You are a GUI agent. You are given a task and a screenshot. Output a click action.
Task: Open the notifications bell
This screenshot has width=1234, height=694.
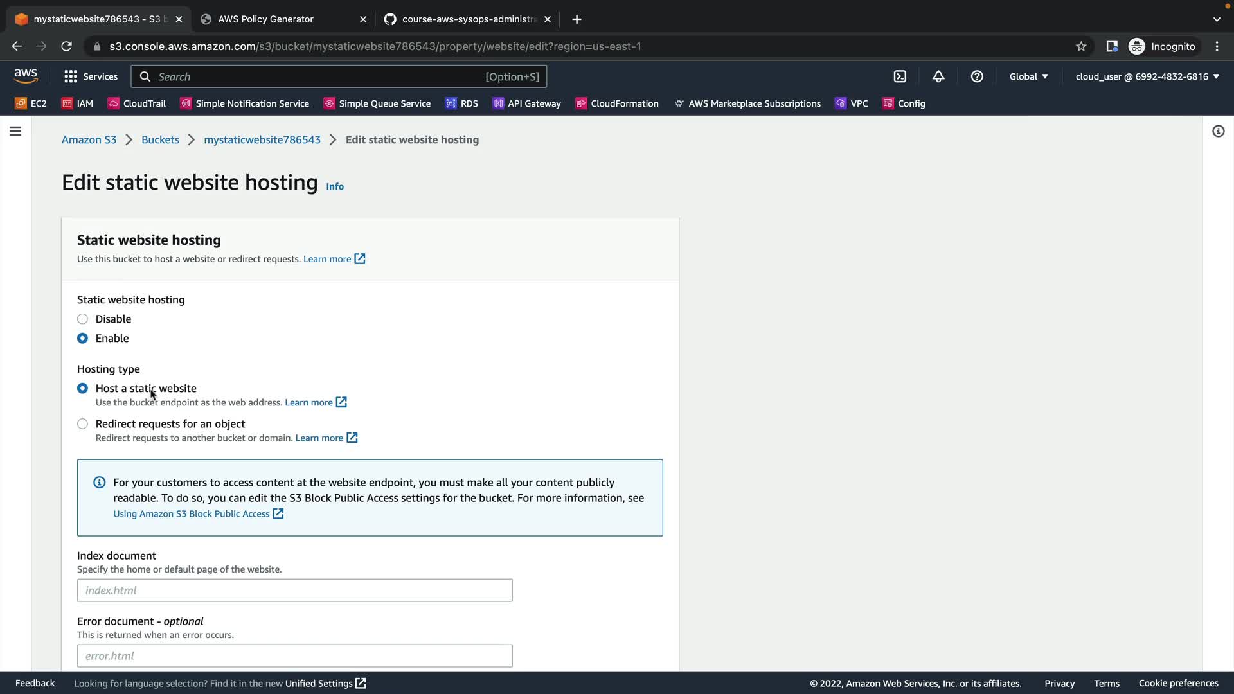click(x=938, y=76)
